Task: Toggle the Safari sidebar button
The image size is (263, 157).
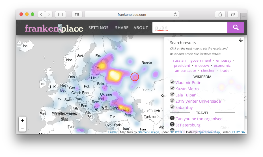Action: pos(60,14)
